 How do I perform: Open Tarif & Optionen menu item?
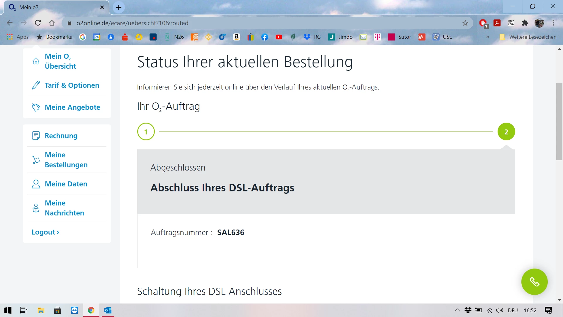[72, 85]
